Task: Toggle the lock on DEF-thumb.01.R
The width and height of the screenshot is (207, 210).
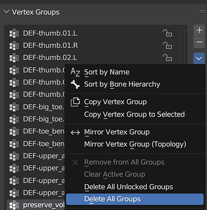Action: click(167, 45)
